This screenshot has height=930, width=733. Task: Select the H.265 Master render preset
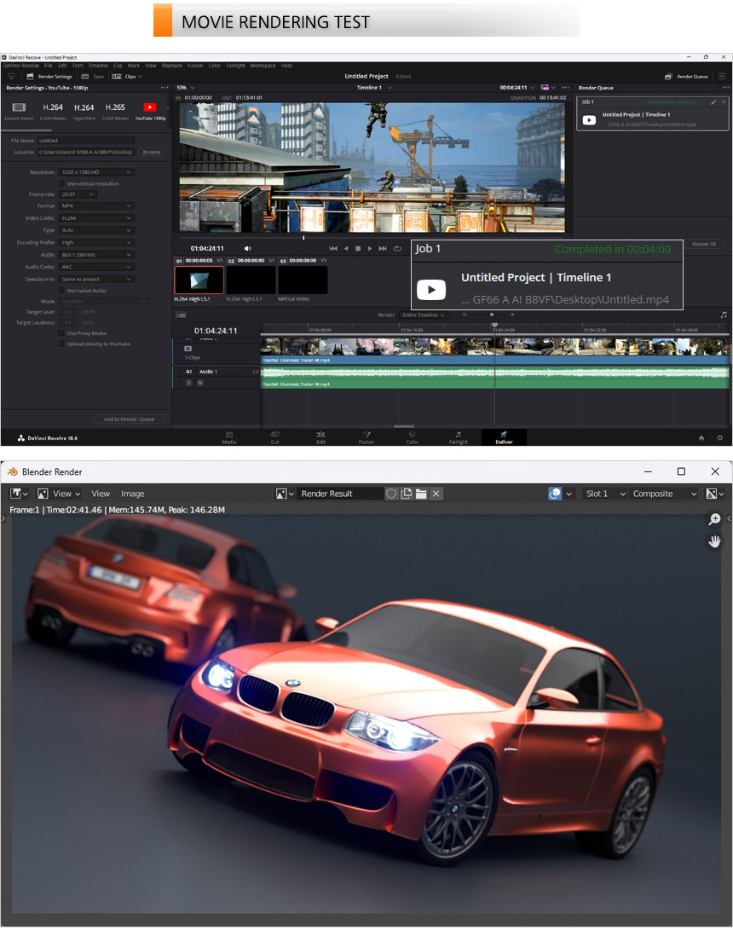tap(115, 110)
